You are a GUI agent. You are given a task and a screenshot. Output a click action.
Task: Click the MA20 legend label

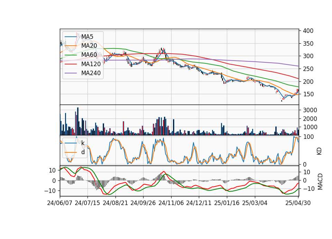(89, 46)
